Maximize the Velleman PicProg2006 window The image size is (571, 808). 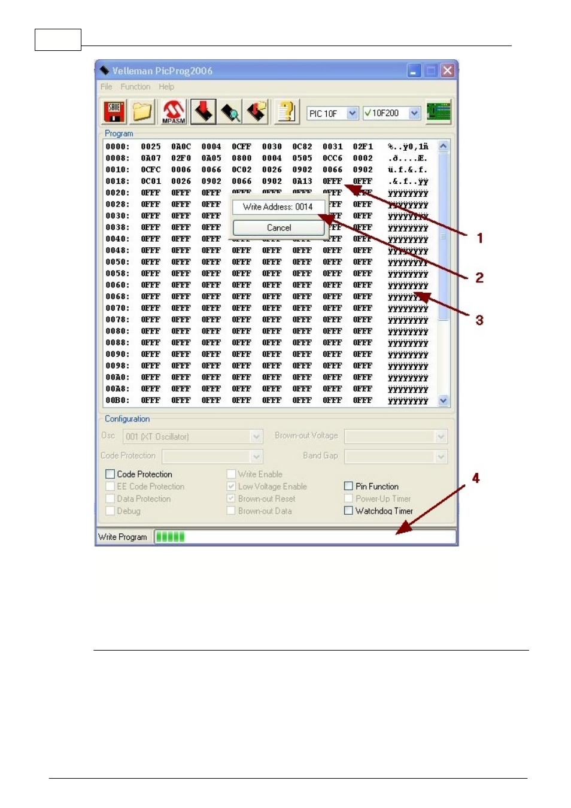(x=431, y=71)
